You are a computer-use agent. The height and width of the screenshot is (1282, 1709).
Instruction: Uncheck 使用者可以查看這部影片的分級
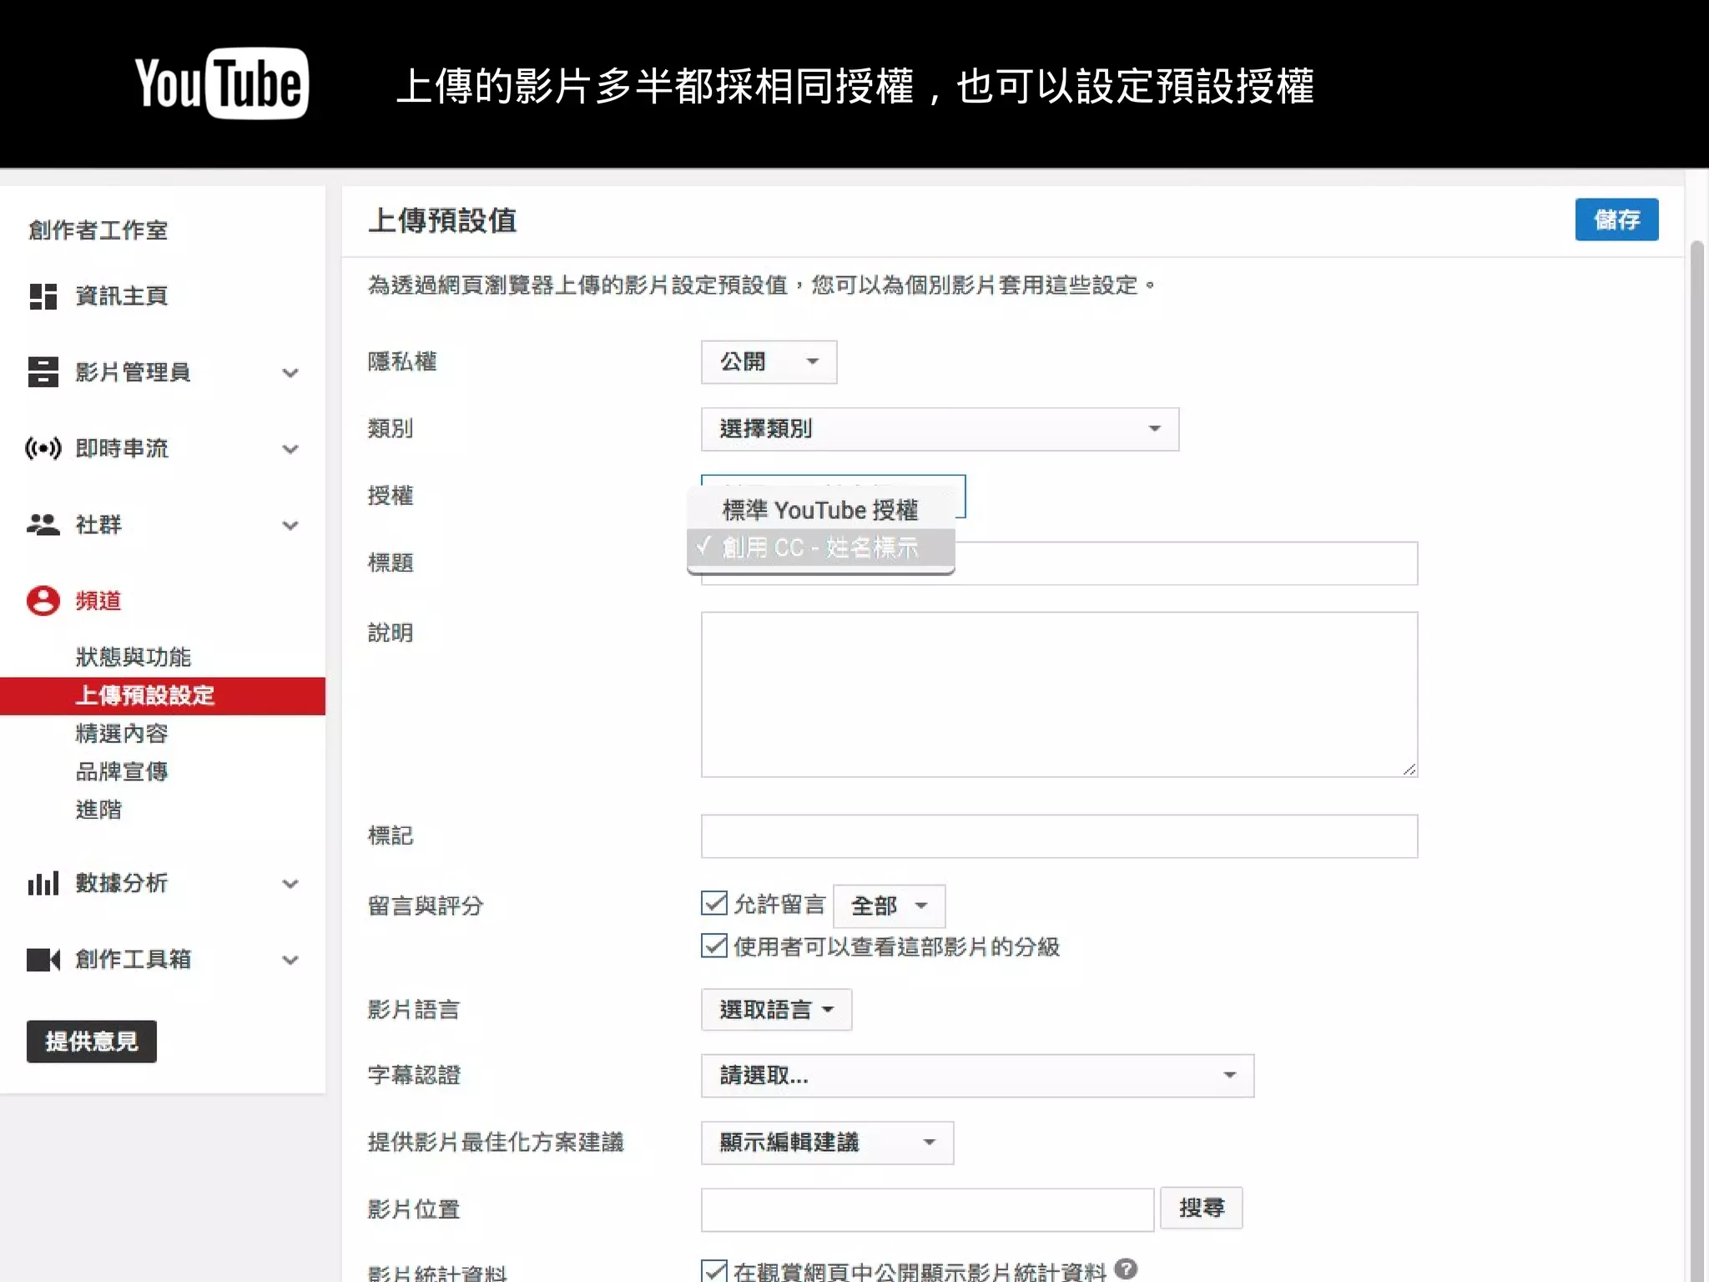tap(714, 946)
